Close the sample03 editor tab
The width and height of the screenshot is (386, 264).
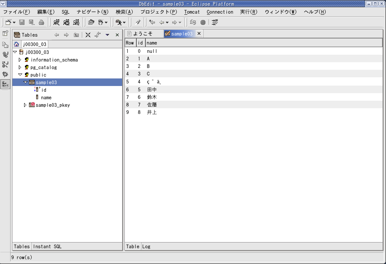coord(199,34)
